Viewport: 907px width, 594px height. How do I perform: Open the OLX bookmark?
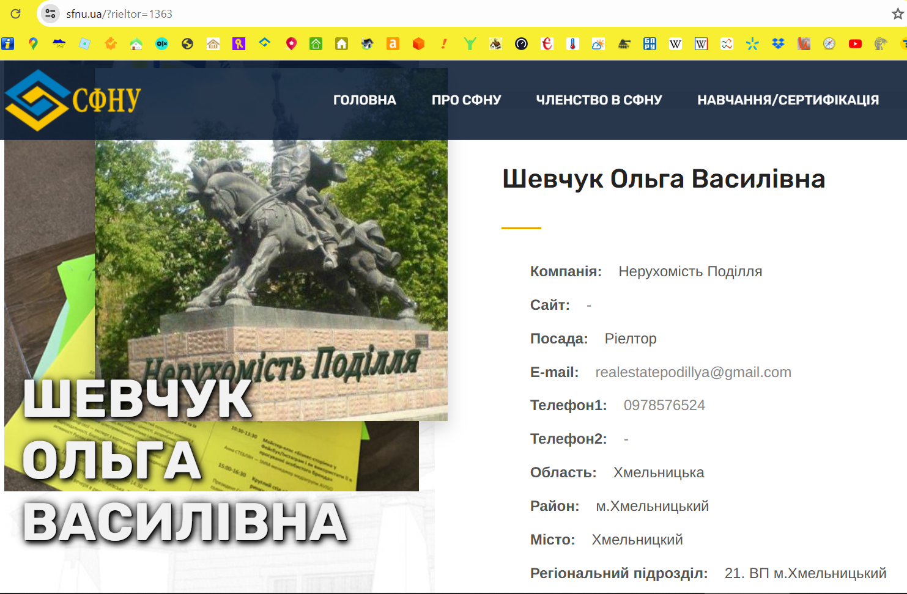[x=162, y=43]
